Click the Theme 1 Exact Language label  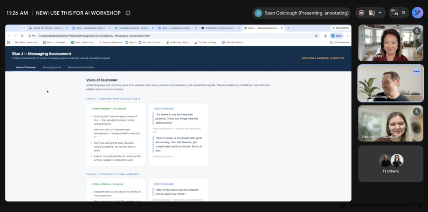164,109
